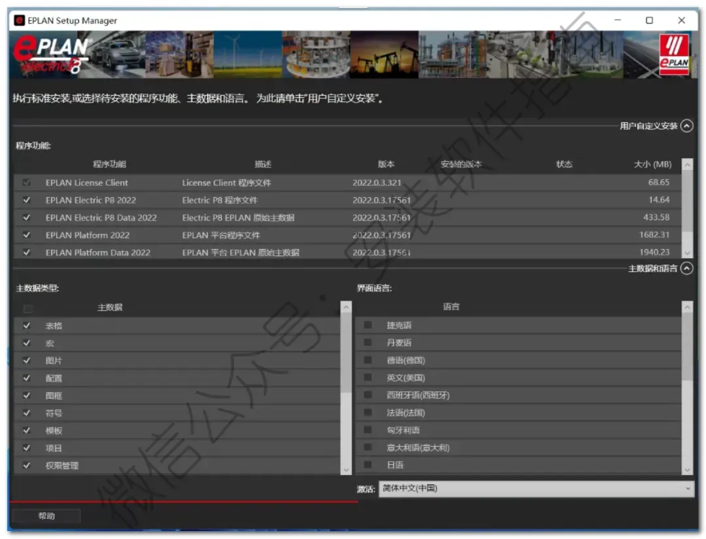
Task: Uncheck the 图片 master data checkbox
Action: pos(27,361)
